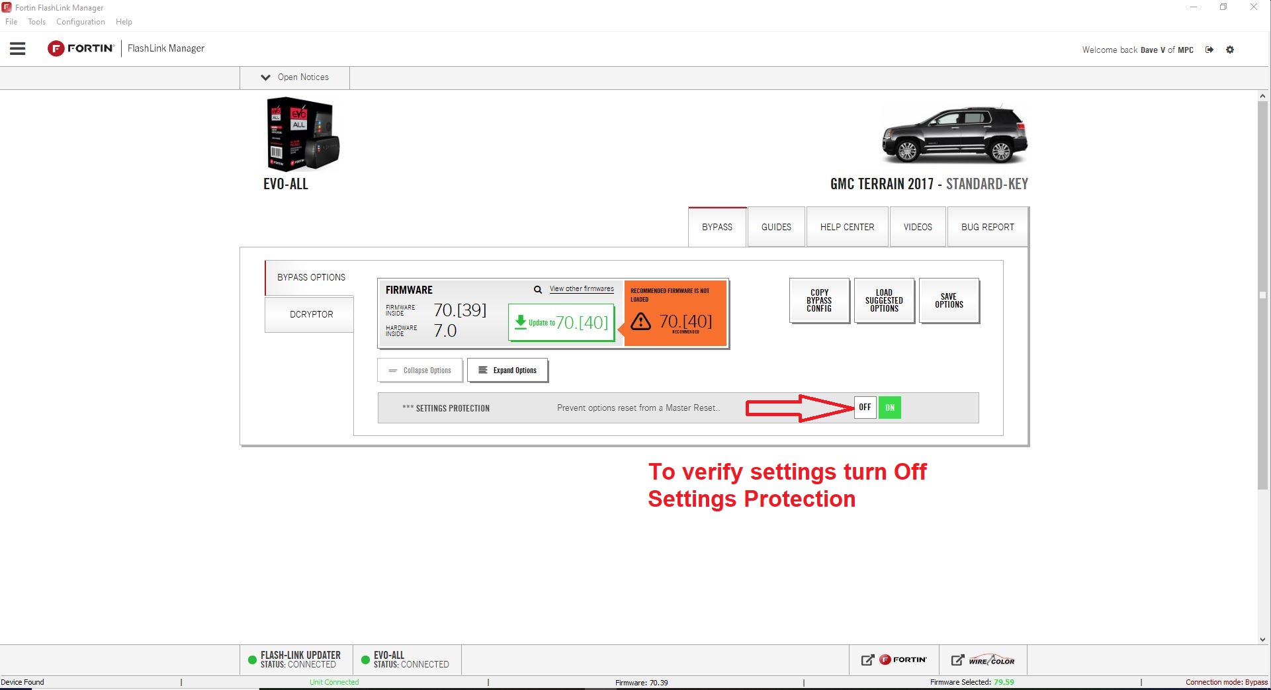Click LOAD SUGGESTED OPTIONS button
The width and height of the screenshot is (1271, 690).
[x=884, y=300]
